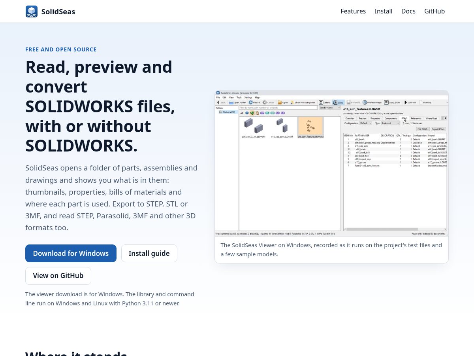Select the o08_asm thumbnail
This screenshot has width=474, height=356.
pos(253,128)
